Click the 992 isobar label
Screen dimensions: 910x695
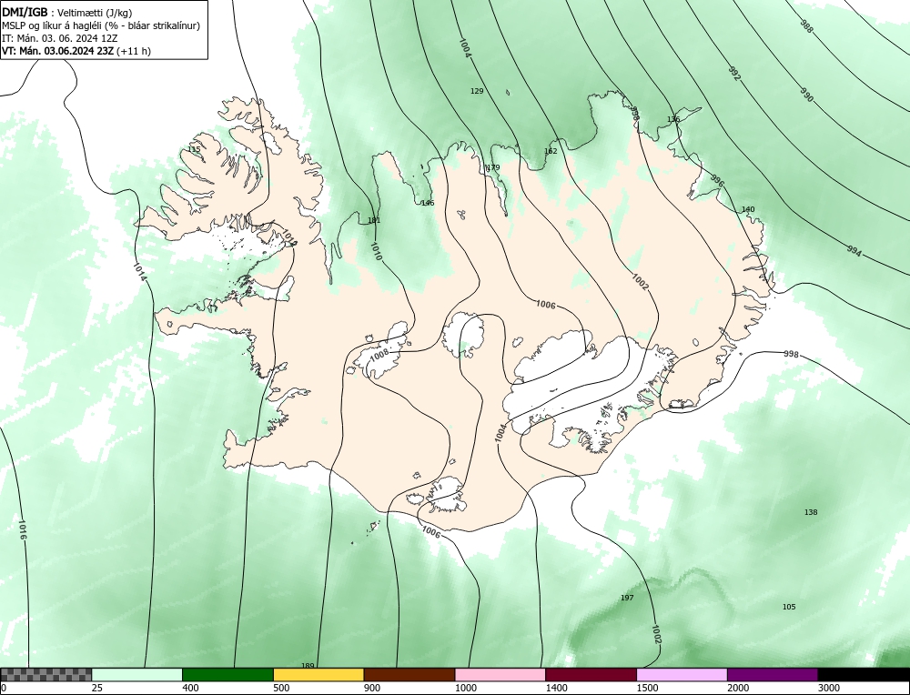pyautogui.click(x=734, y=74)
